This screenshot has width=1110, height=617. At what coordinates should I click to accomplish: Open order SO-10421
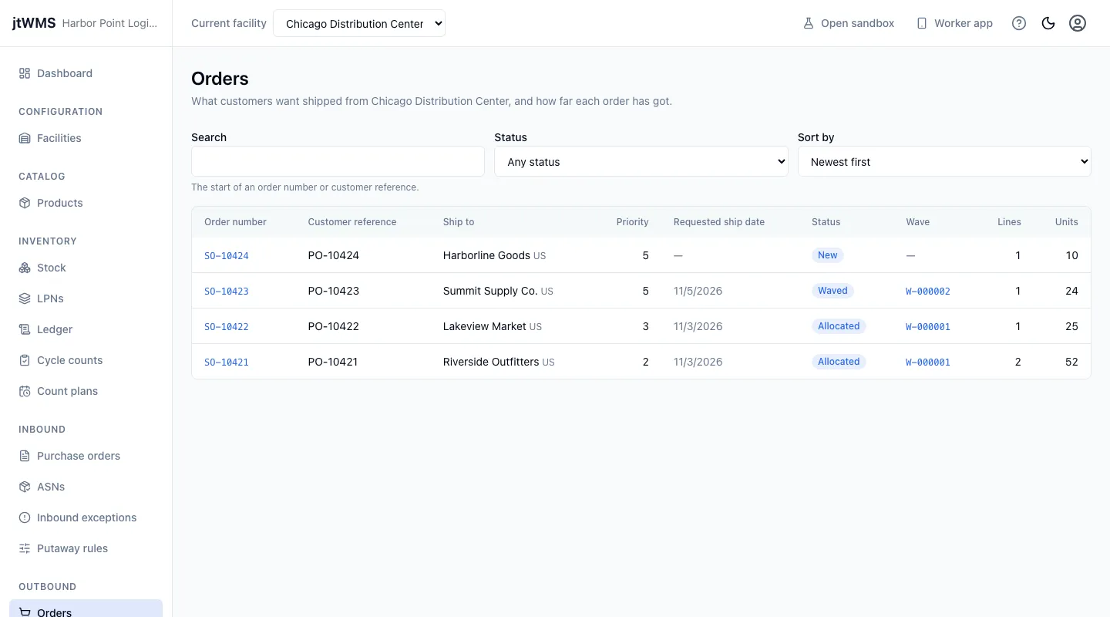click(x=227, y=362)
